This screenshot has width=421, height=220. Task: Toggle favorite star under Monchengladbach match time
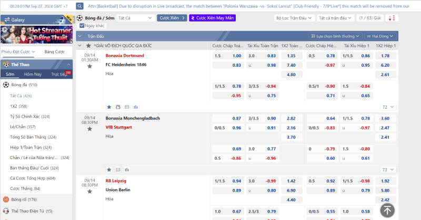coord(89,129)
